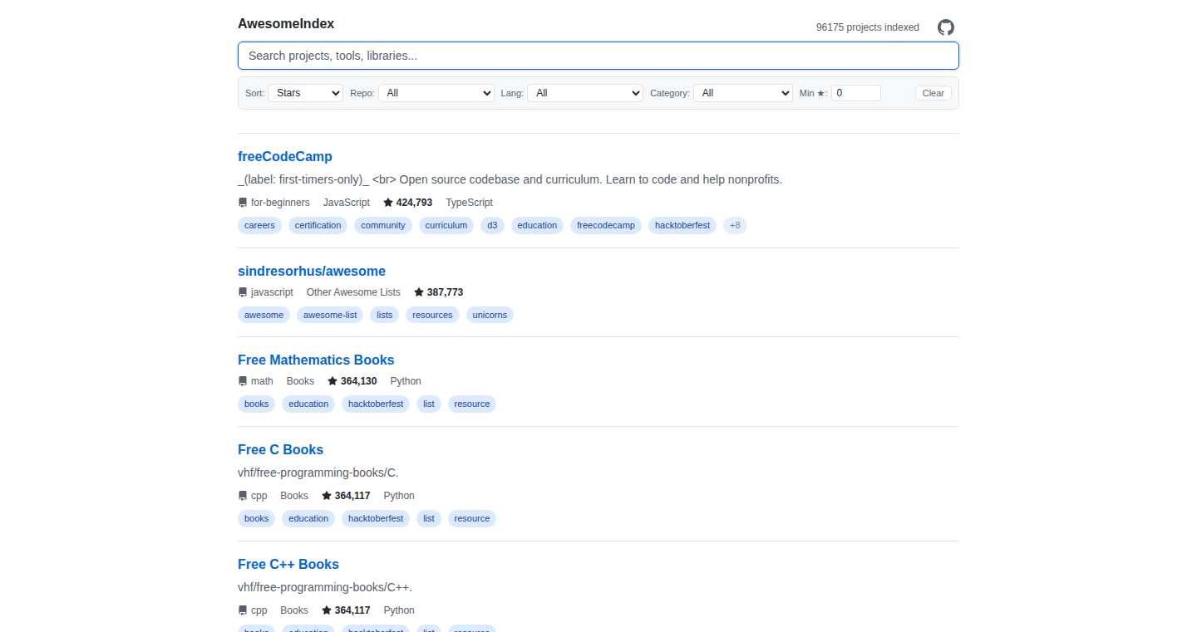This screenshot has height=632, width=1197.
Task: Focus the search projects input field
Action: [x=598, y=56]
